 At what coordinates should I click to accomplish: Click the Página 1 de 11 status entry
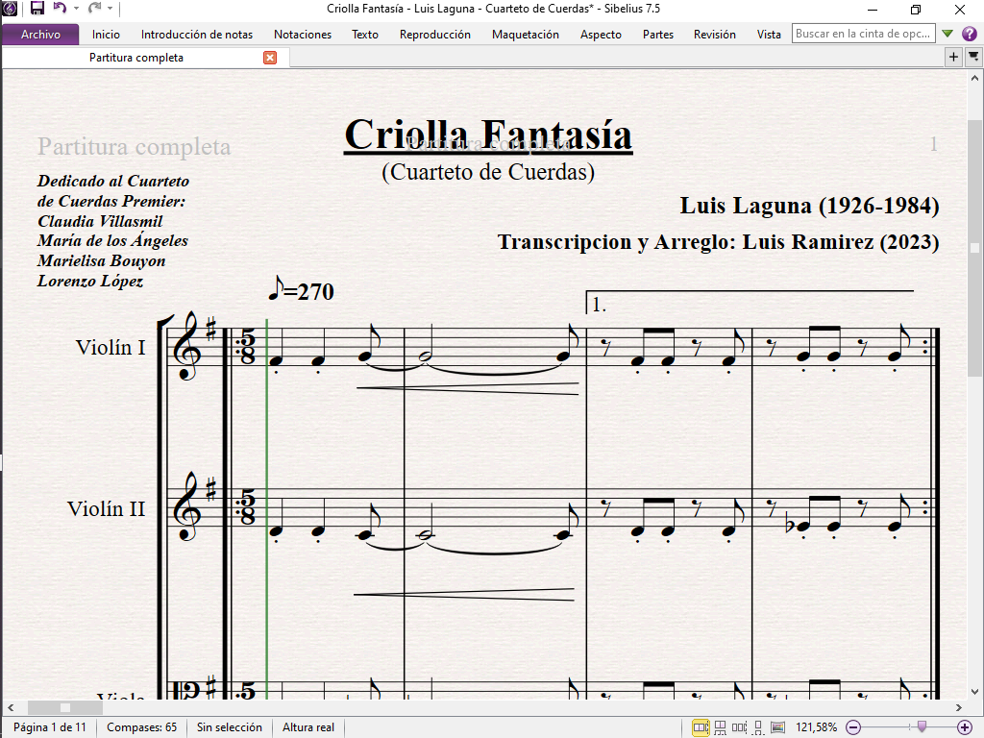[50, 727]
